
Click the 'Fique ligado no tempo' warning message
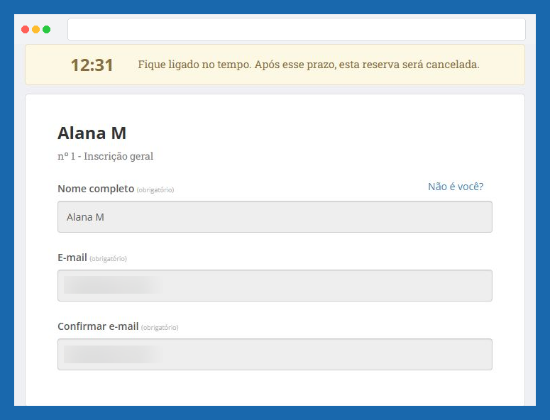tap(309, 65)
